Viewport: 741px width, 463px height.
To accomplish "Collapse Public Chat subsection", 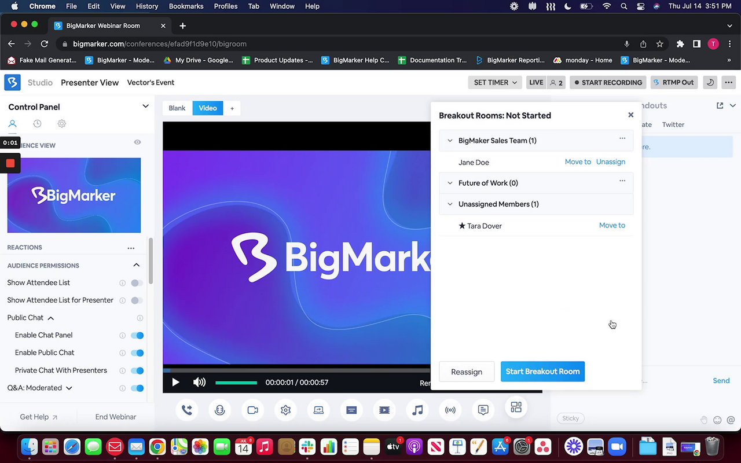I will click(51, 318).
